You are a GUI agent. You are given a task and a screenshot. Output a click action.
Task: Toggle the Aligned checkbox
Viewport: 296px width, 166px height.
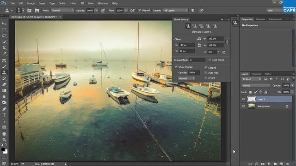140,10
